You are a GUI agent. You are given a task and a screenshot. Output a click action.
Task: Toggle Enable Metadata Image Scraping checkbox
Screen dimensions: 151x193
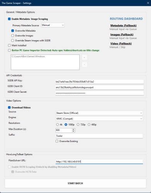(9, 19)
